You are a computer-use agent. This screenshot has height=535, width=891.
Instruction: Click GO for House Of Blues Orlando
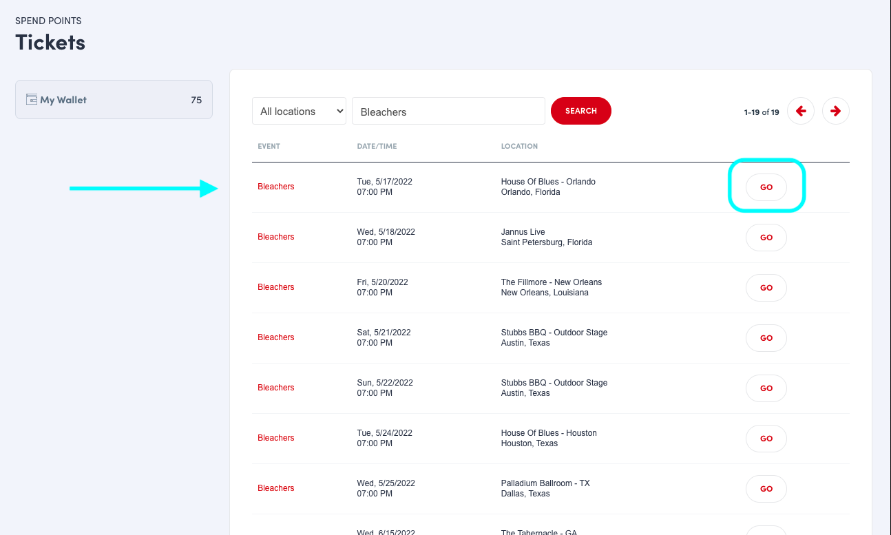click(766, 187)
